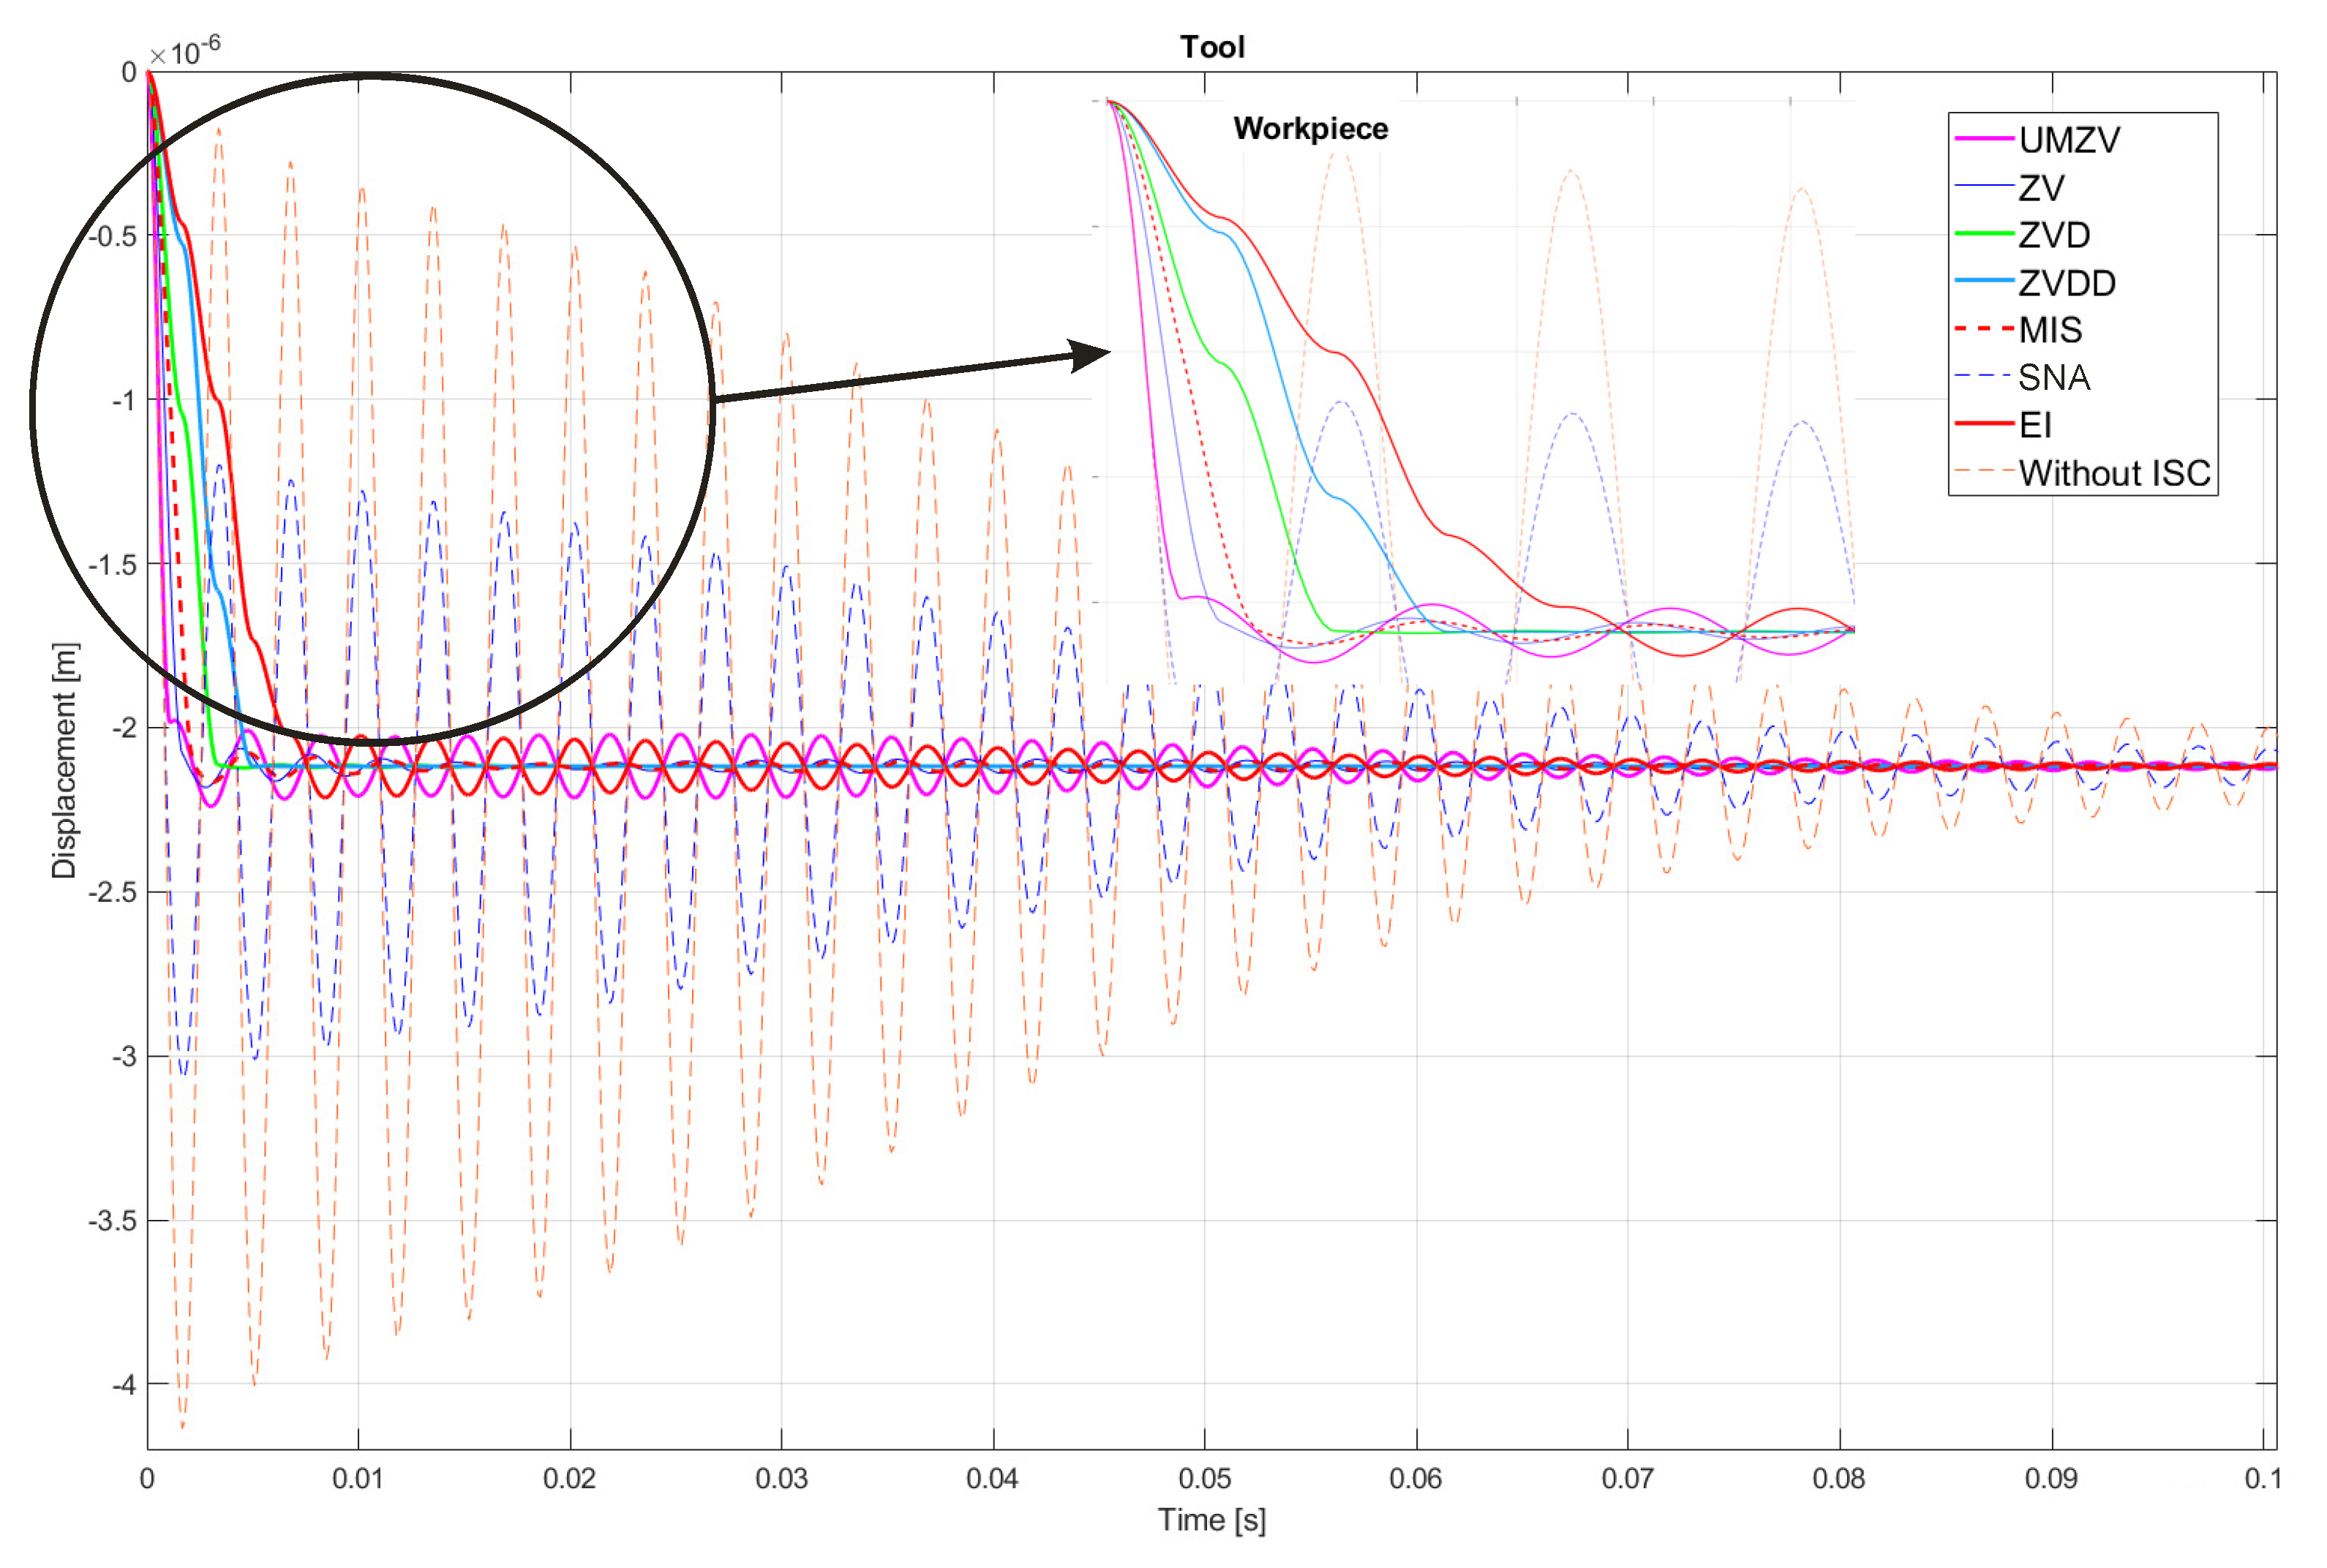
Task: Click the Displacement [m] axis label
Action: point(65,760)
